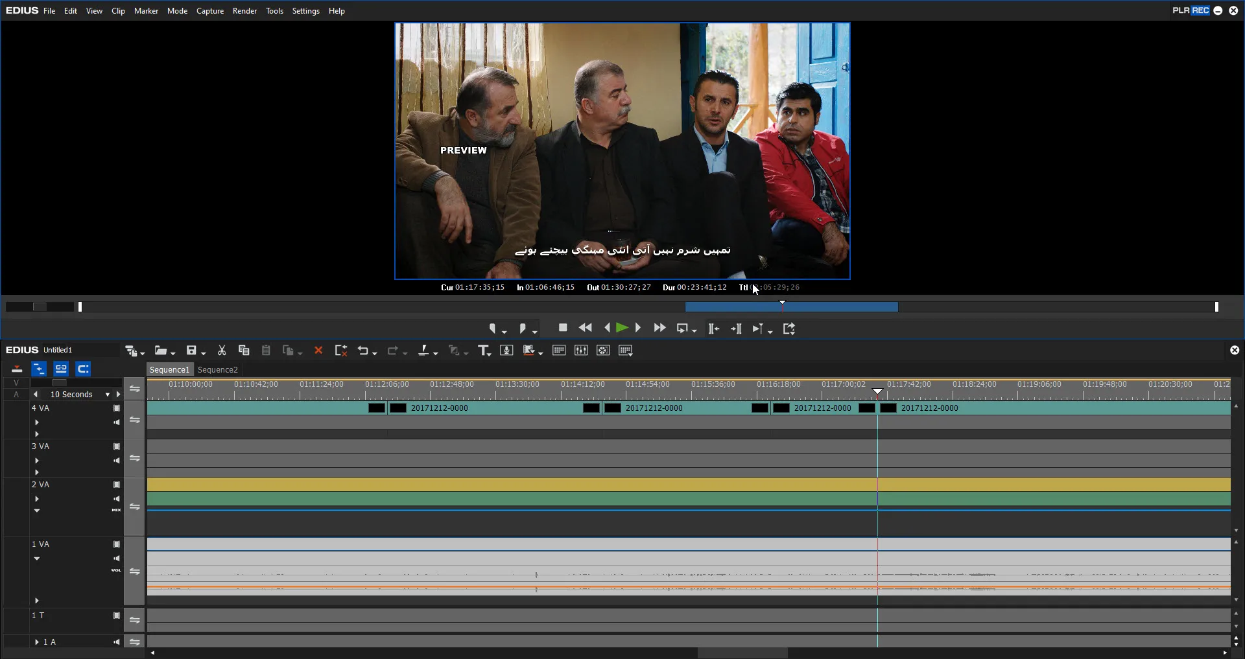Click the green Play button
Viewport: 1245px width, 659px height.
(x=622, y=328)
